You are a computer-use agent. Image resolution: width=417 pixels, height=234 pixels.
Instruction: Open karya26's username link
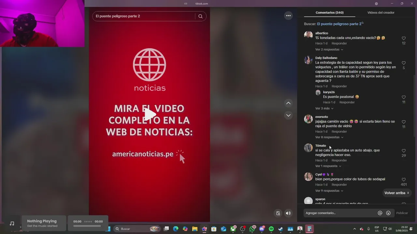(x=329, y=92)
